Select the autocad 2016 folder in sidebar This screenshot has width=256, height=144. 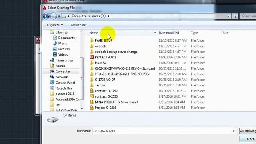(62, 94)
